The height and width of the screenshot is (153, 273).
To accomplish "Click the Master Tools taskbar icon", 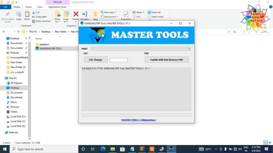I will point(171,149).
